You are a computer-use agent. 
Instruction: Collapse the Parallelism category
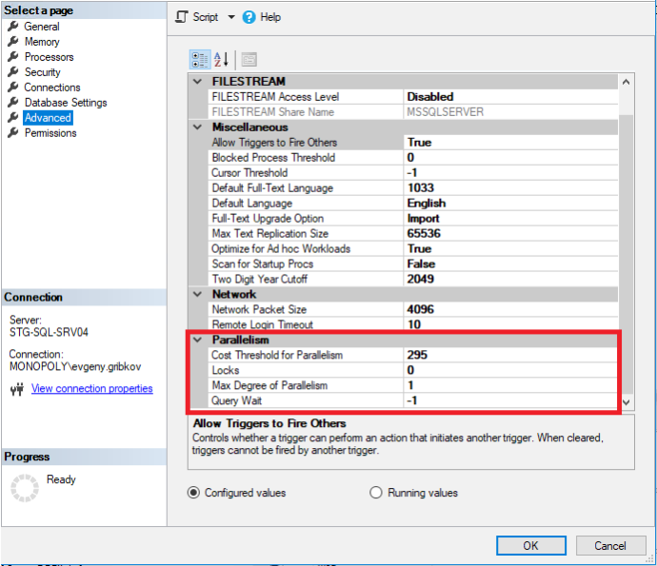tap(197, 340)
